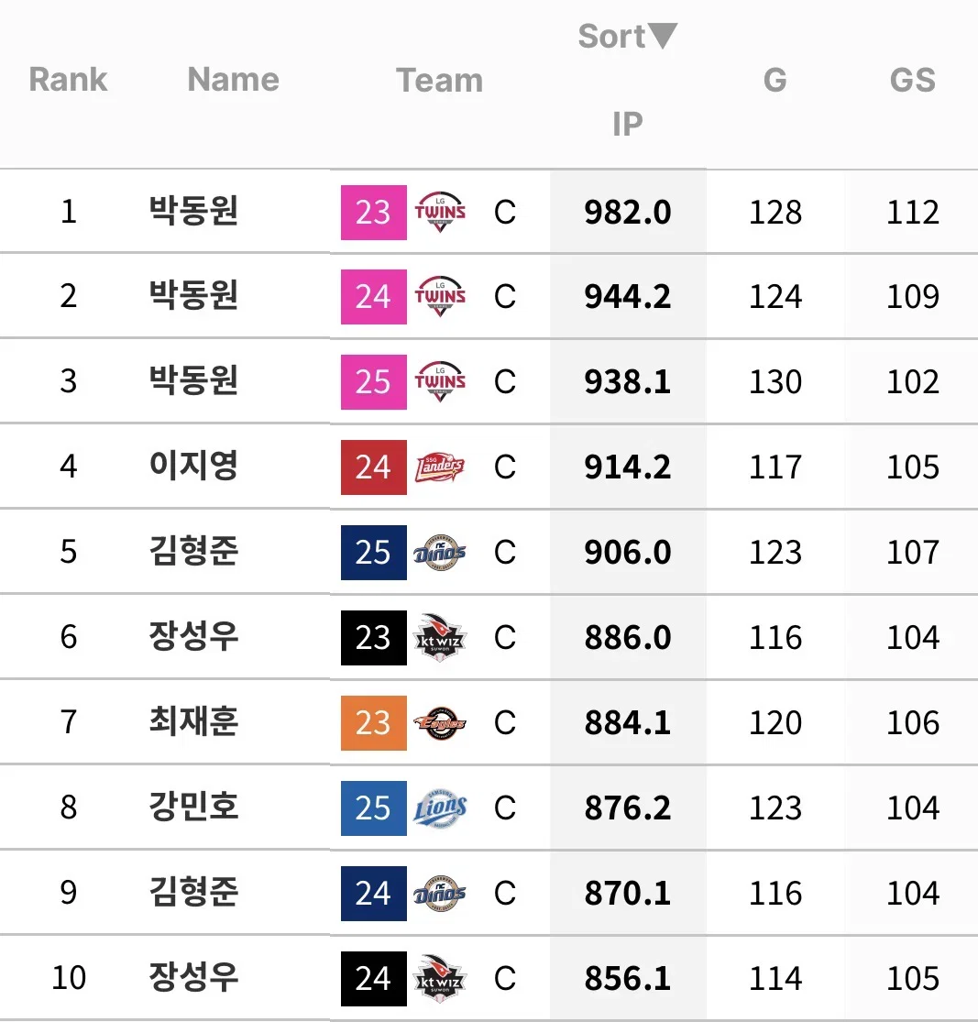Click the Sort descending arrow above IP
Screen dimensions: 978x1022
[664, 36]
